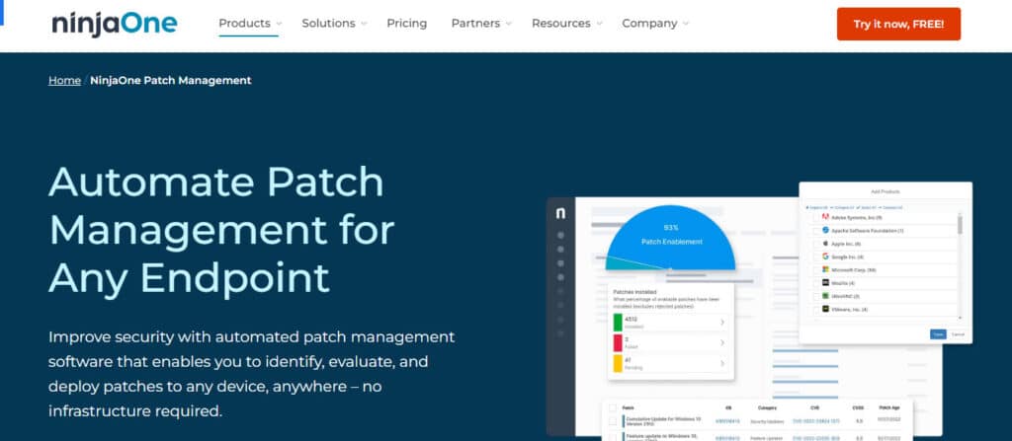Follow the Home breadcrumb link
The width and height of the screenshot is (1012, 441).
[64, 80]
